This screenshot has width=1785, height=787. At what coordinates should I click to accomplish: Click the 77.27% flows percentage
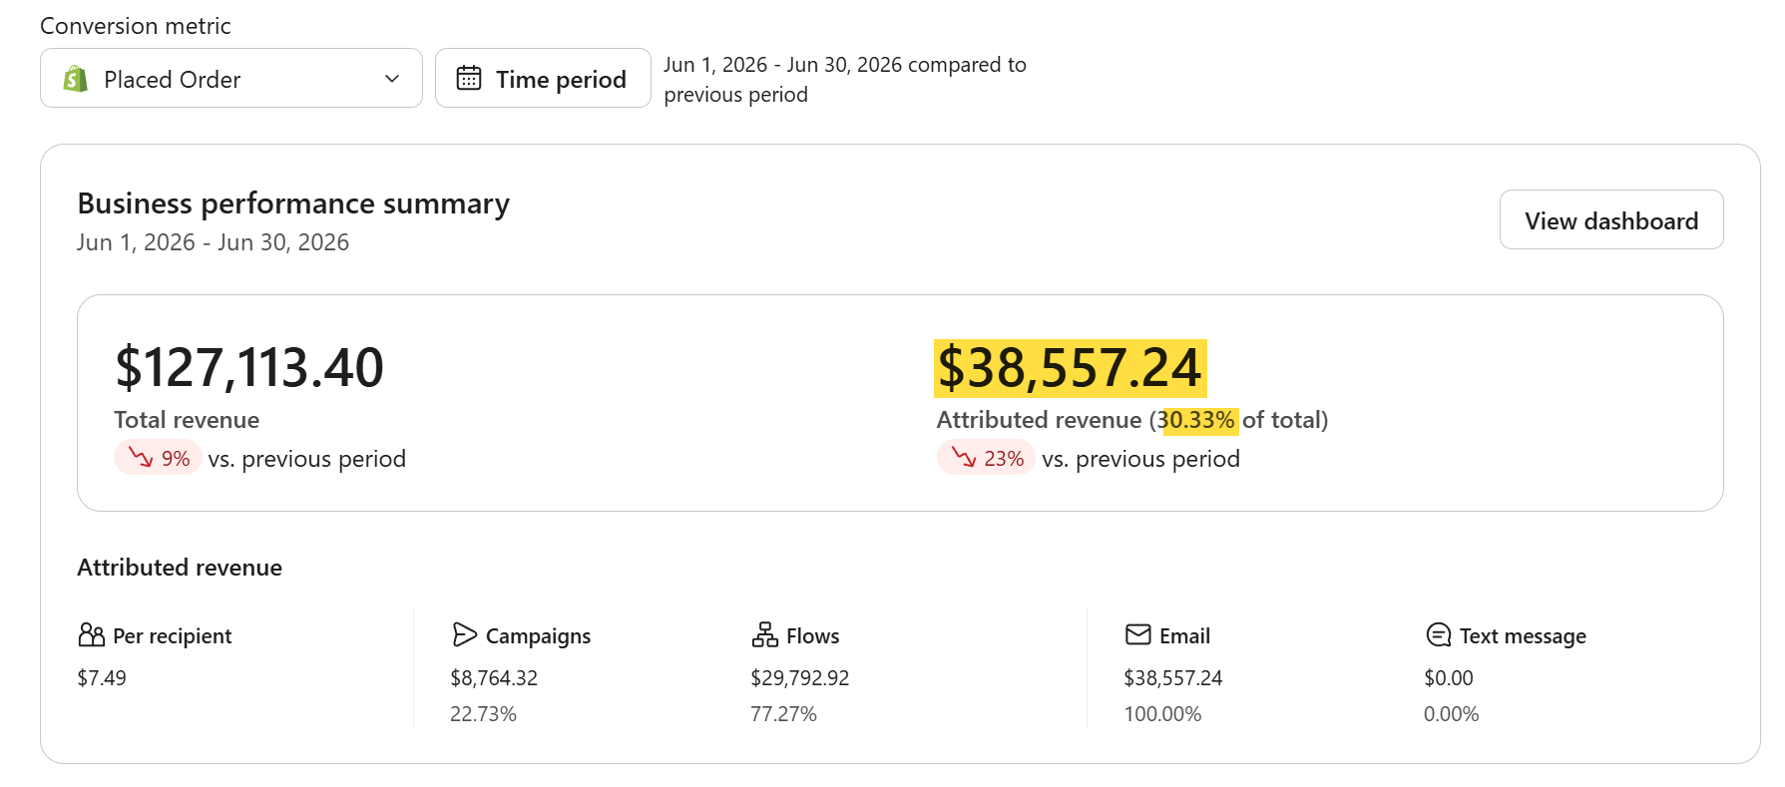pos(783,714)
